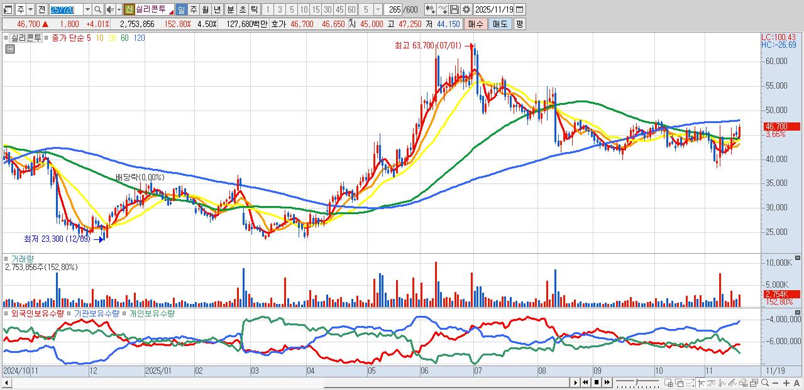
Task: Click the 외국인보유수량 legend label
Action: pyautogui.click(x=38, y=313)
